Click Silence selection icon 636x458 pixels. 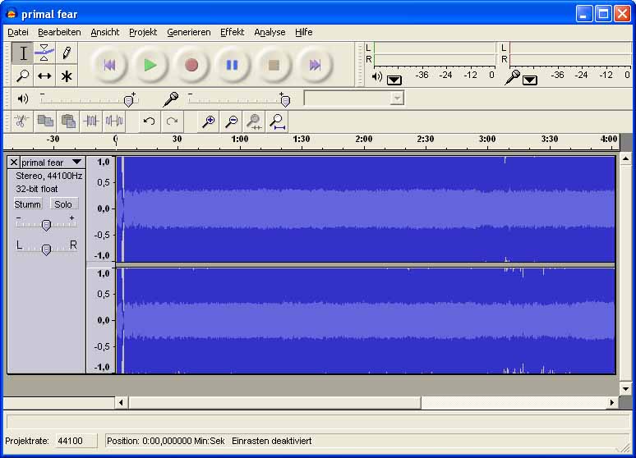(x=114, y=121)
